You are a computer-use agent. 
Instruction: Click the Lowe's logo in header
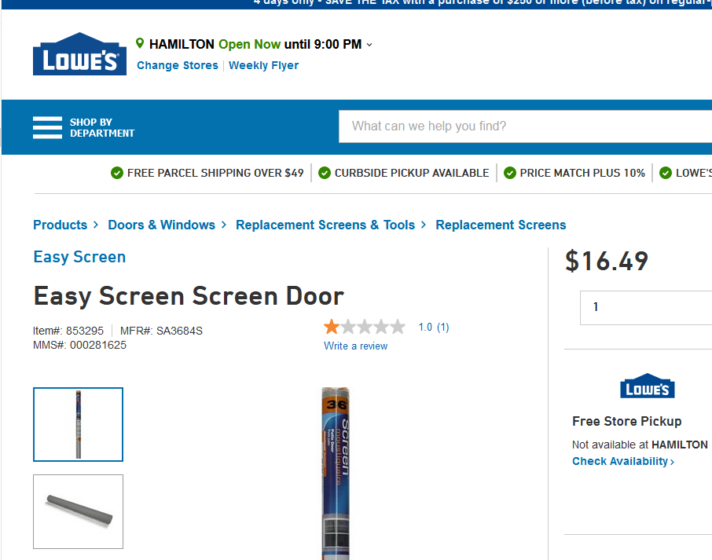coord(79,54)
